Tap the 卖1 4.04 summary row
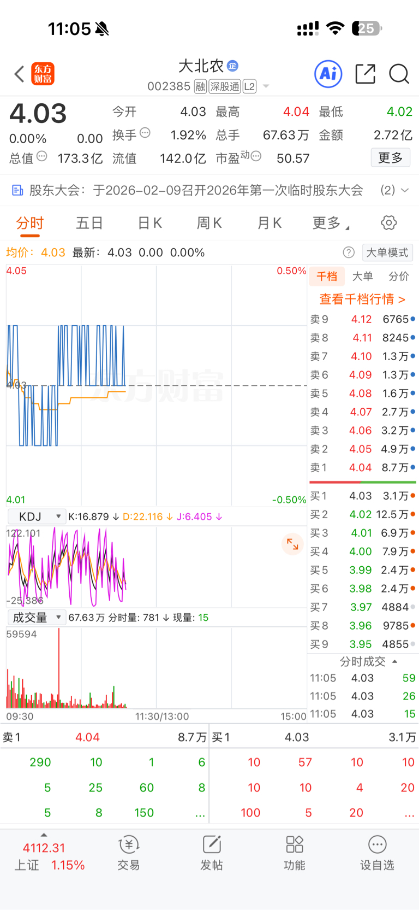Screen dimensions: 419x910 (x=105, y=737)
